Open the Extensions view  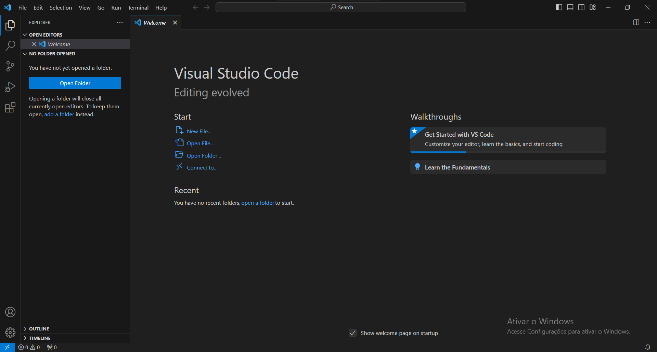click(10, 107)
